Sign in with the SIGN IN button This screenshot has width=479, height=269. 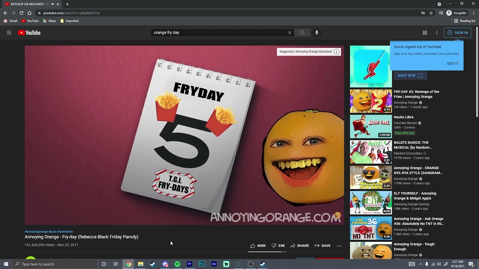pyautogui.click(x=457, y=33)
